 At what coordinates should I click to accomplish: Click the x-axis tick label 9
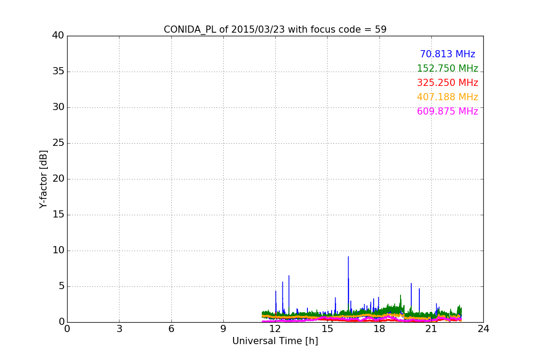pos(223,329)
